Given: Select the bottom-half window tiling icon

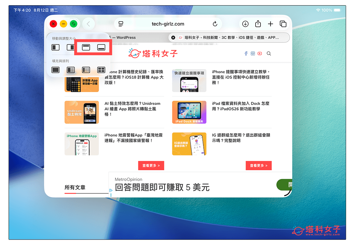Looking at the screenshot, I should click(101, 47).
